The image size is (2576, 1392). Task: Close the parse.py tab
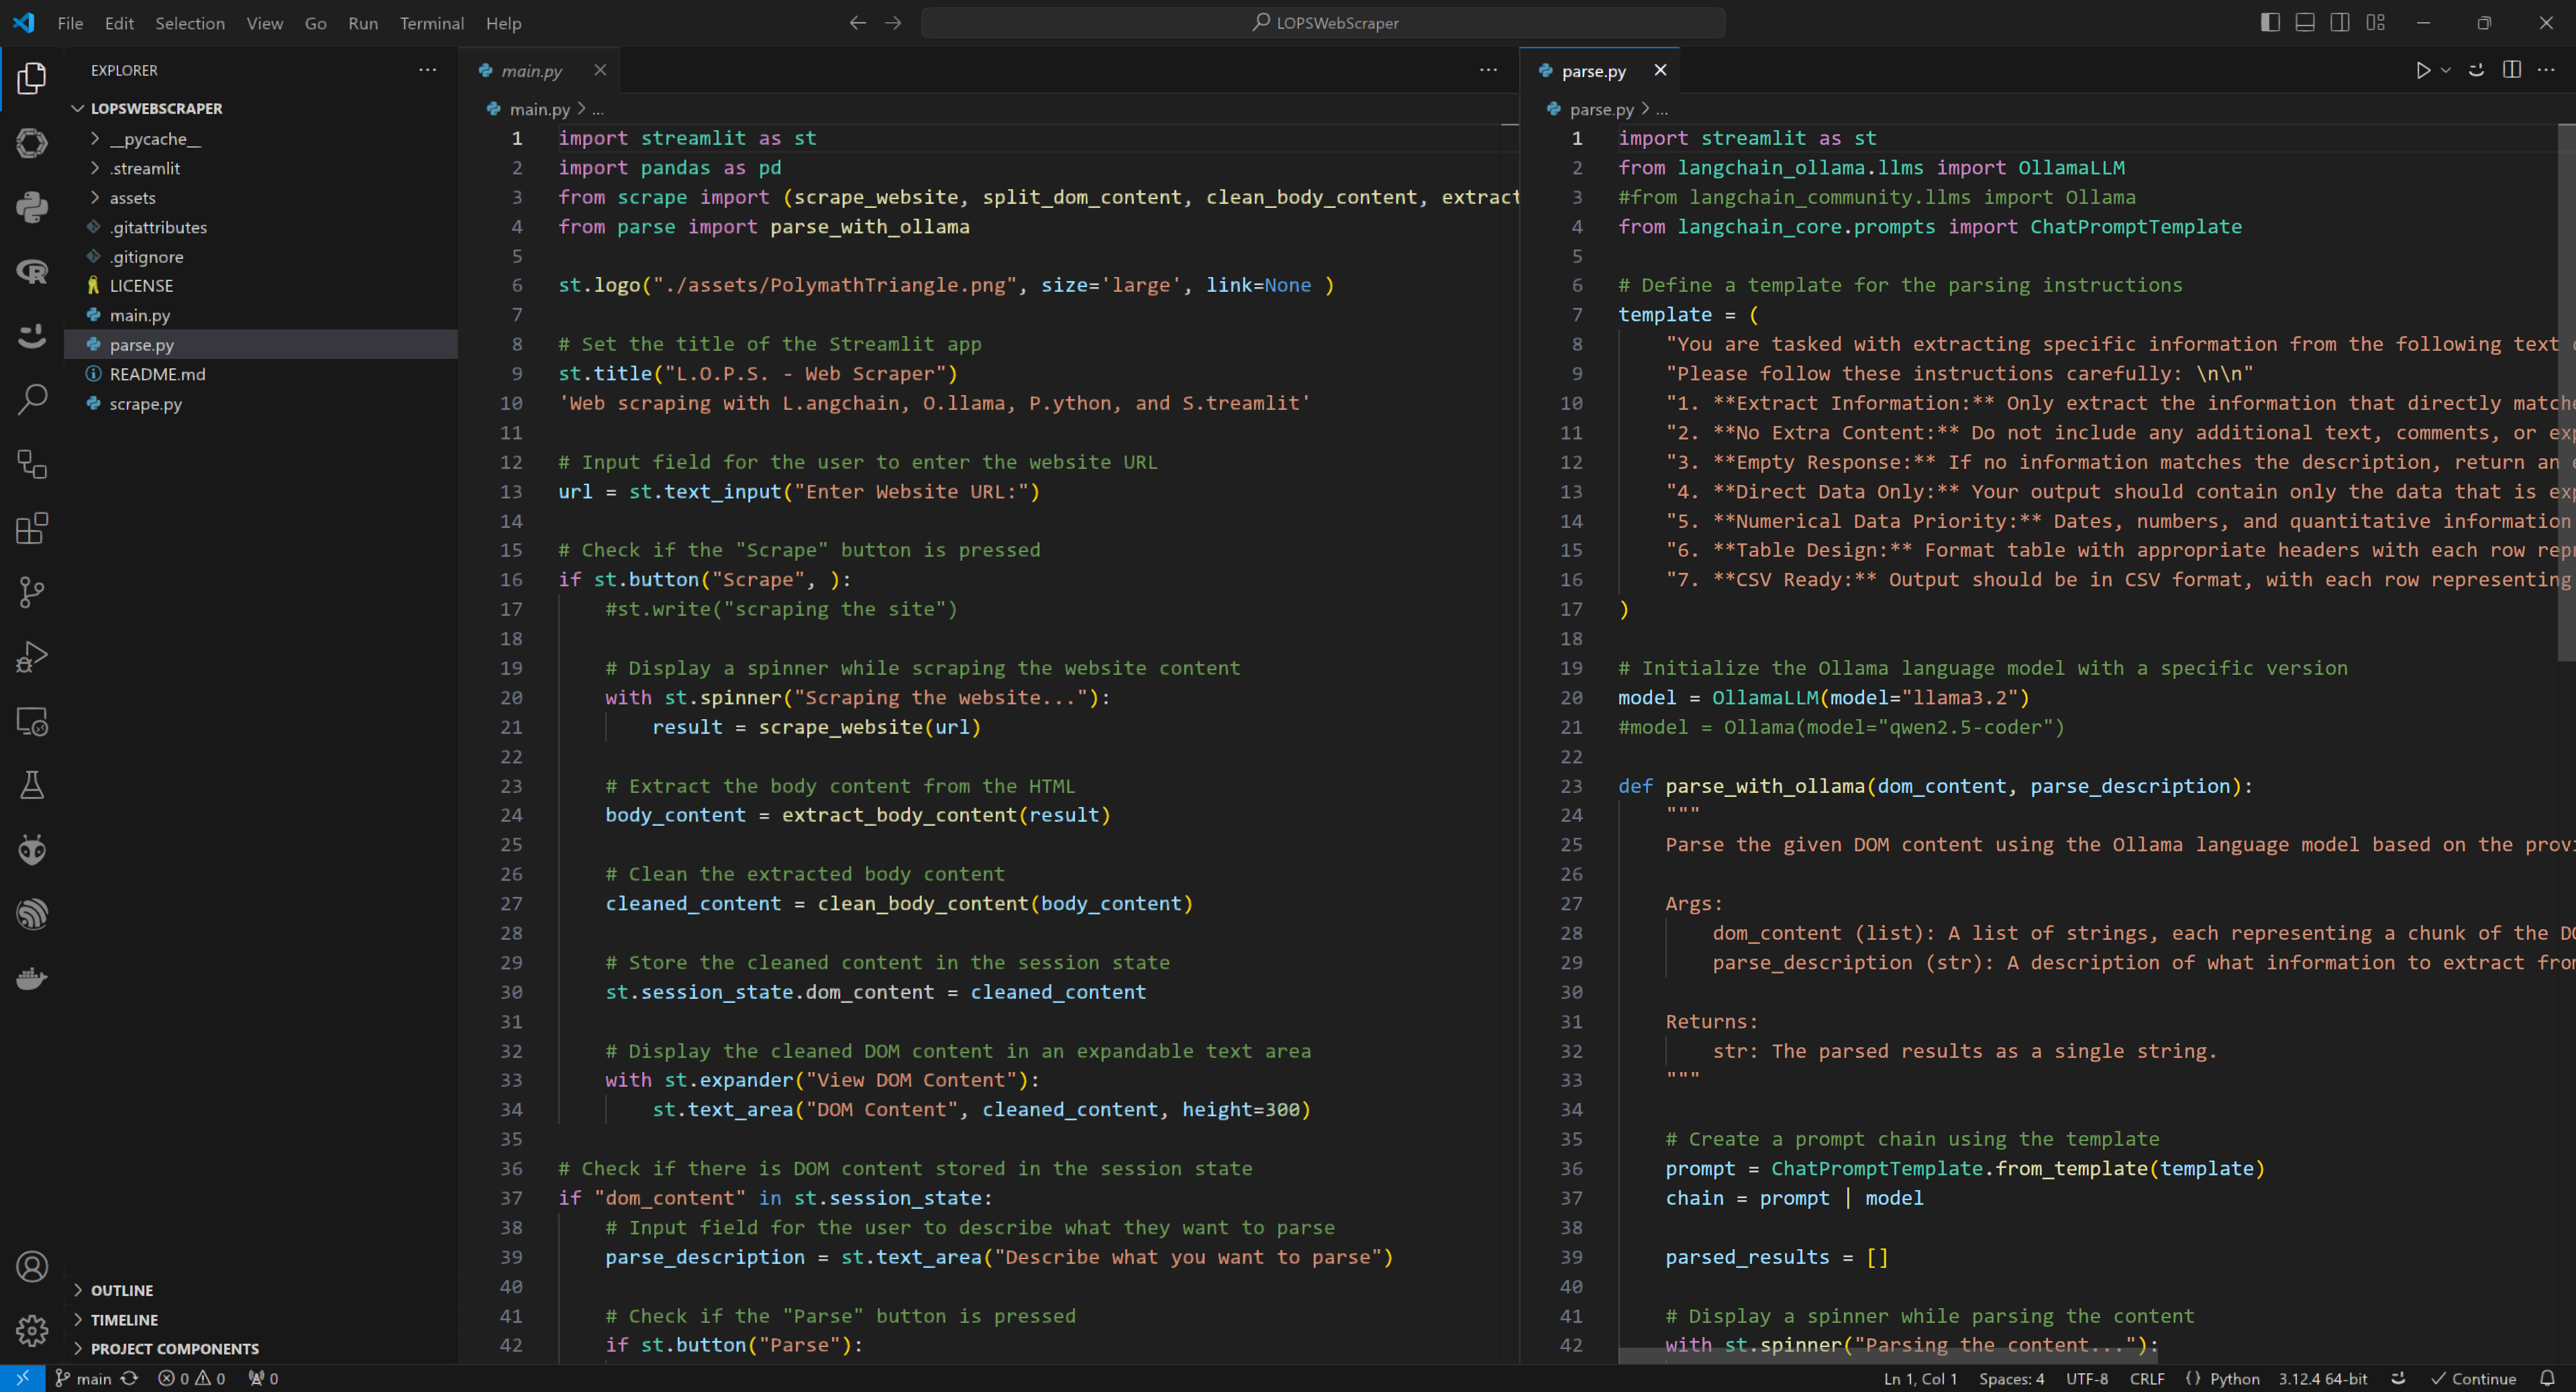pos(1660,70)
